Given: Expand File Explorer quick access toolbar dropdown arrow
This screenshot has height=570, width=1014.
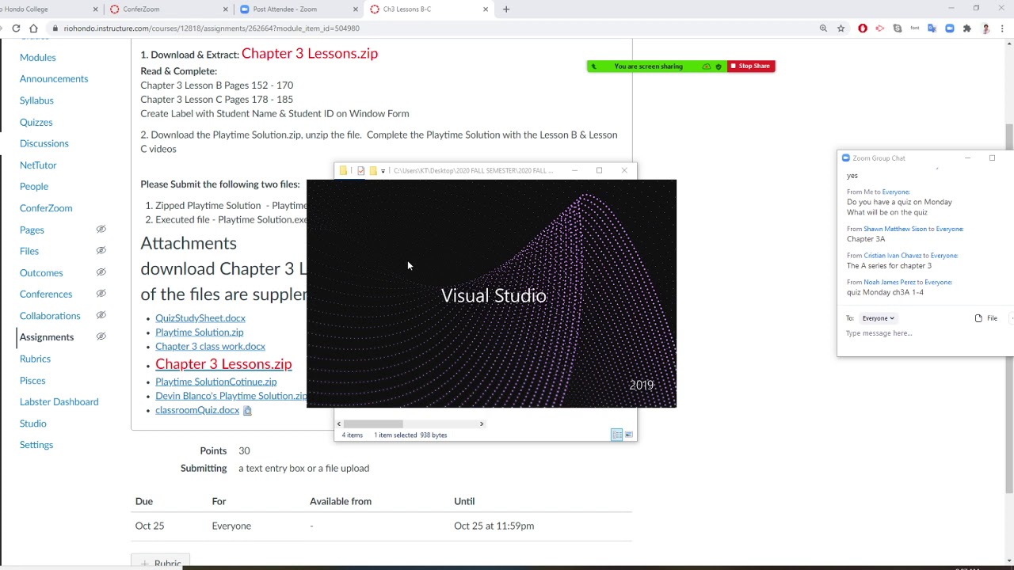Looking at the screenshot, I should [x=383, y=171].
